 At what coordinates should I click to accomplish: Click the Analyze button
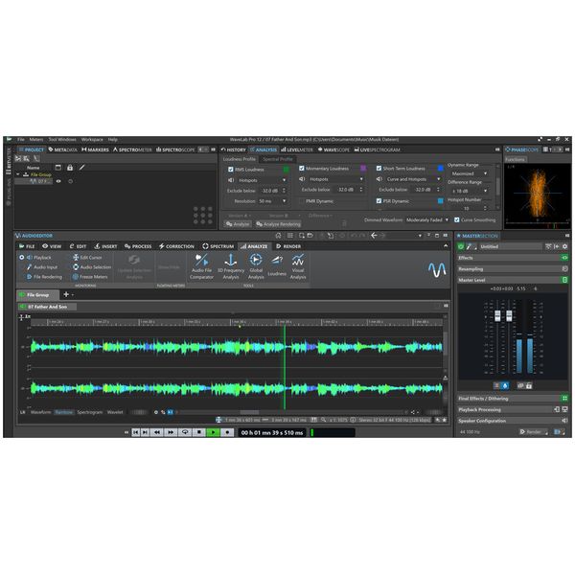[238, 224]
